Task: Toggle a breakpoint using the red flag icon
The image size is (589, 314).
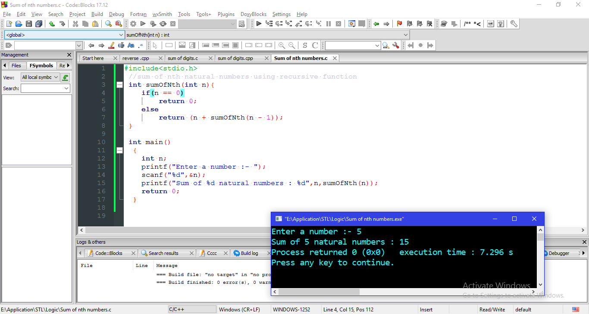Action: pos(399,24)
